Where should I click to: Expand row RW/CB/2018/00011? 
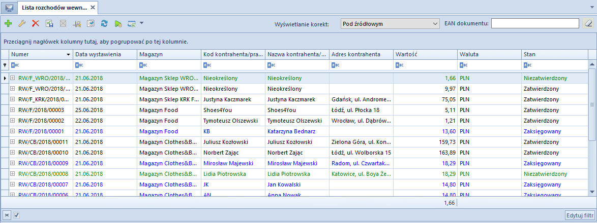click(x=13, y=142)
